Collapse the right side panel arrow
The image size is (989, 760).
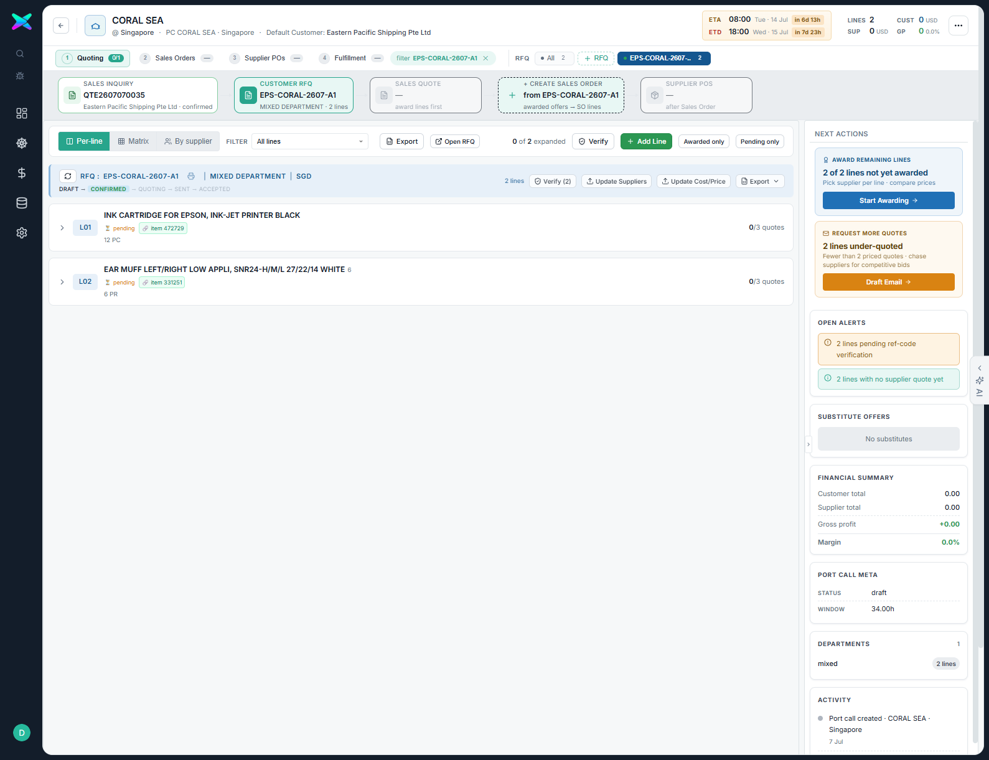pos(809,444)
